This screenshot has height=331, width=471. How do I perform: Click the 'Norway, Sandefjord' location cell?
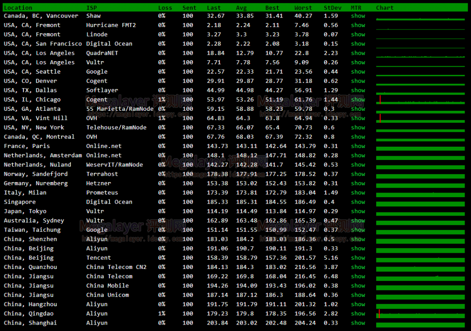[36, 174]
